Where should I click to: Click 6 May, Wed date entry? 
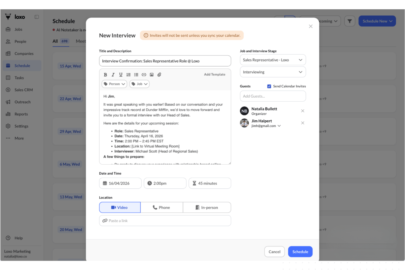click(x=70, y=164)
